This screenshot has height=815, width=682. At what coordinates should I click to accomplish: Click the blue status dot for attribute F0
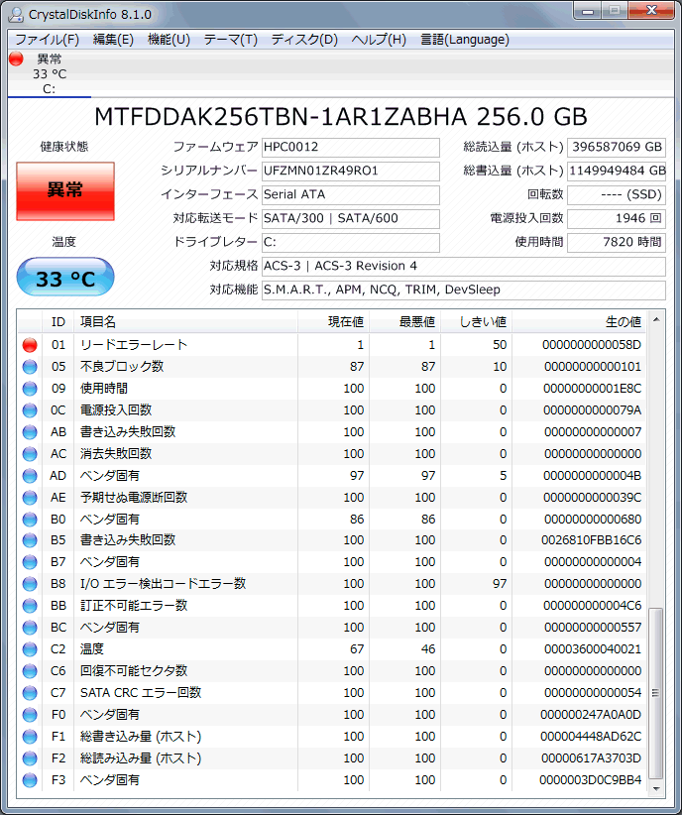(30, 715)
